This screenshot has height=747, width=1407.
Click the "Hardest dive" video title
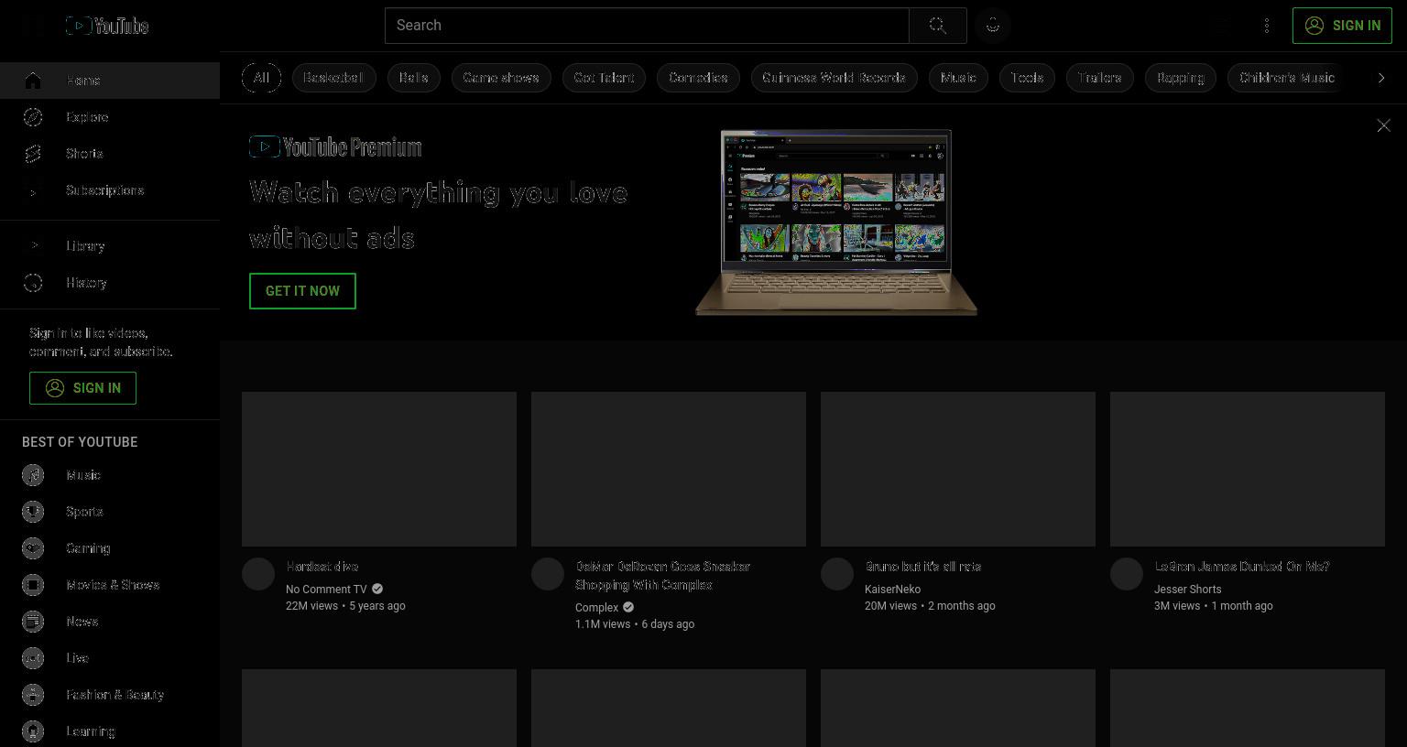point(322,567)
